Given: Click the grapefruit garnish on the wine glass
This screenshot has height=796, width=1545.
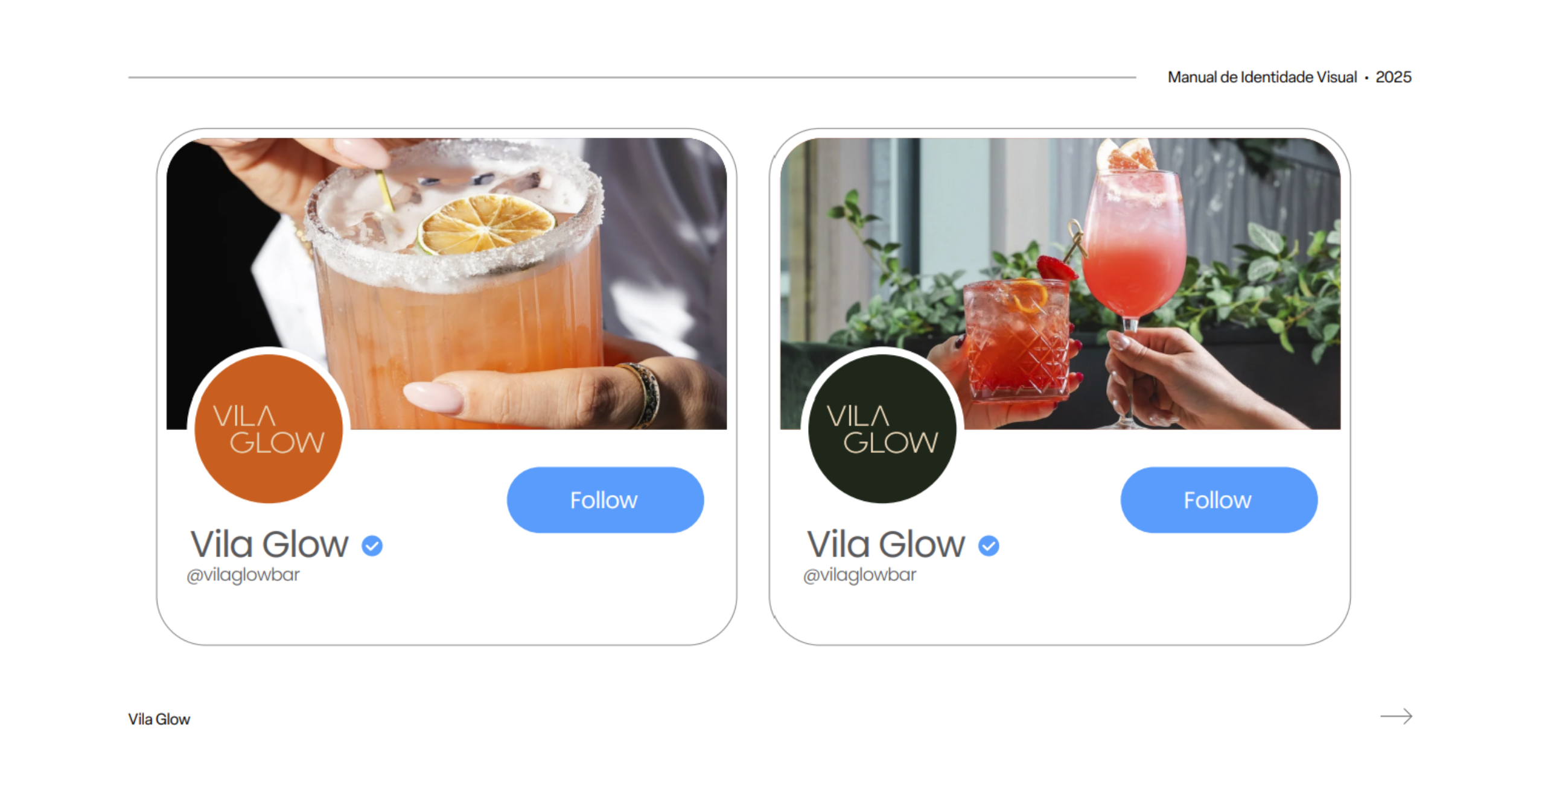Looking at the screenshot, I should 1126,155.
